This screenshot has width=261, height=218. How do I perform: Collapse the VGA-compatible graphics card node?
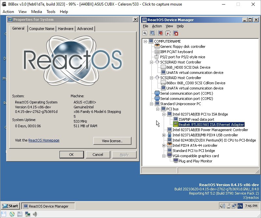pyautogui.click(x=164, y=156)
